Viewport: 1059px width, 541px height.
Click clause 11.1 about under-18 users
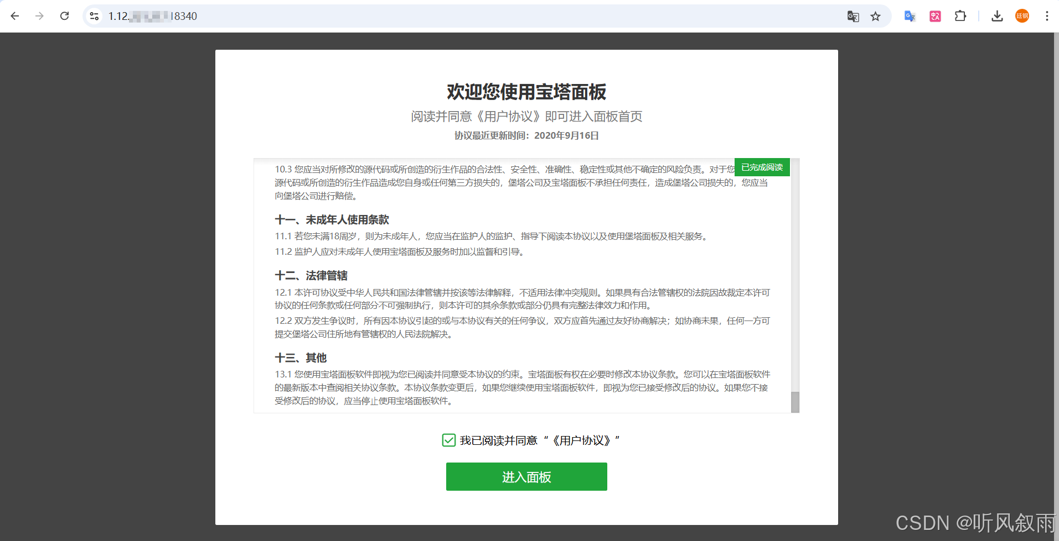[492, 237]
